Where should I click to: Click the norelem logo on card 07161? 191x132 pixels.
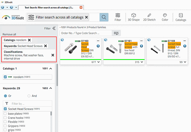click(121, 41)
